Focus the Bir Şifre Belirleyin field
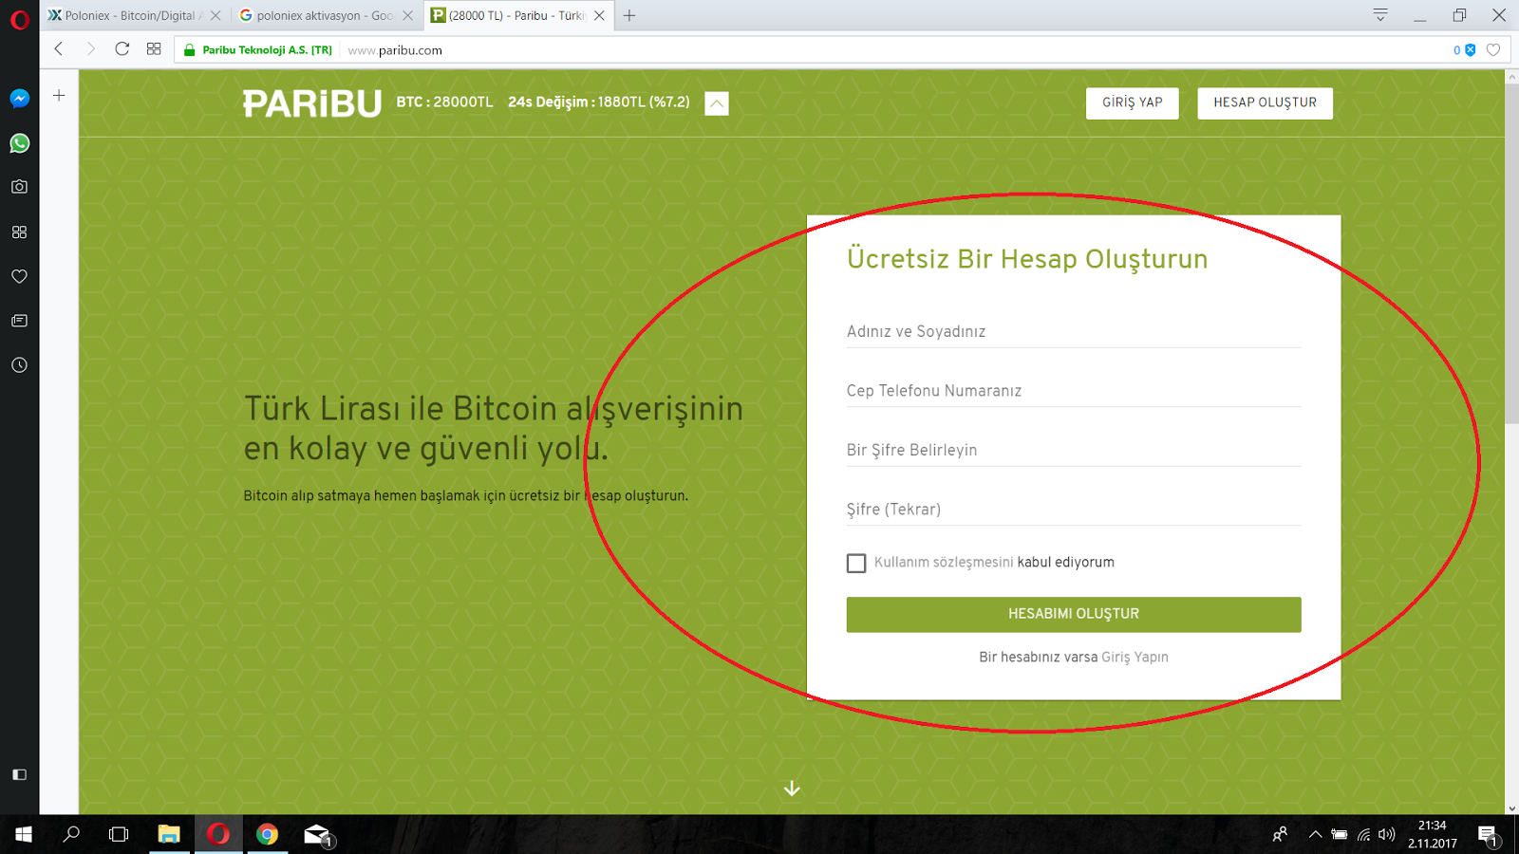The height and width of the screenshot is (854, 1519). pyautogui.click(x=1074, y=450)
